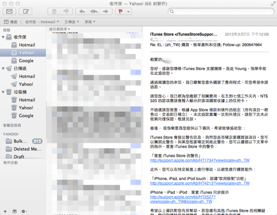The height and width of the screenshot is (215, 277).
Task: Open the Deleted Me... folder
Action: tap(23, 149)
